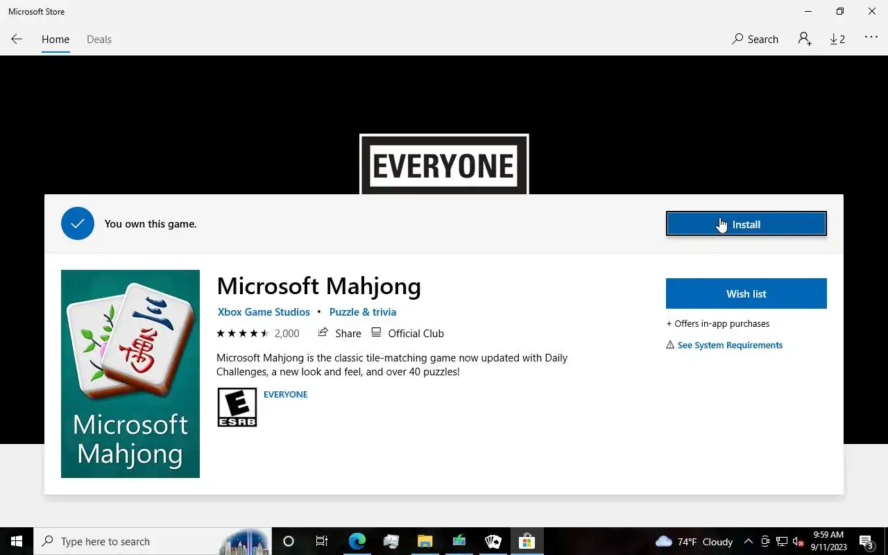Open Search in the store
888x555 pixels.
click(x=755, y=40)
